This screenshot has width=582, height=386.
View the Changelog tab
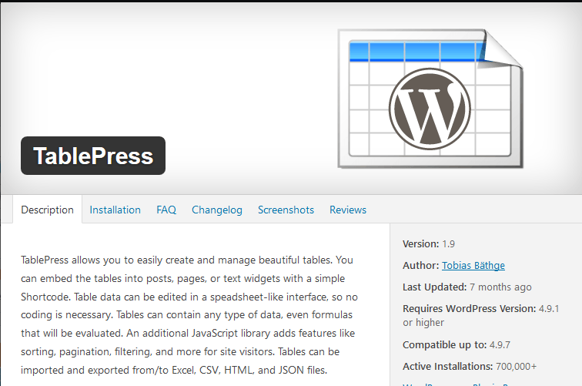pos(217,210)
